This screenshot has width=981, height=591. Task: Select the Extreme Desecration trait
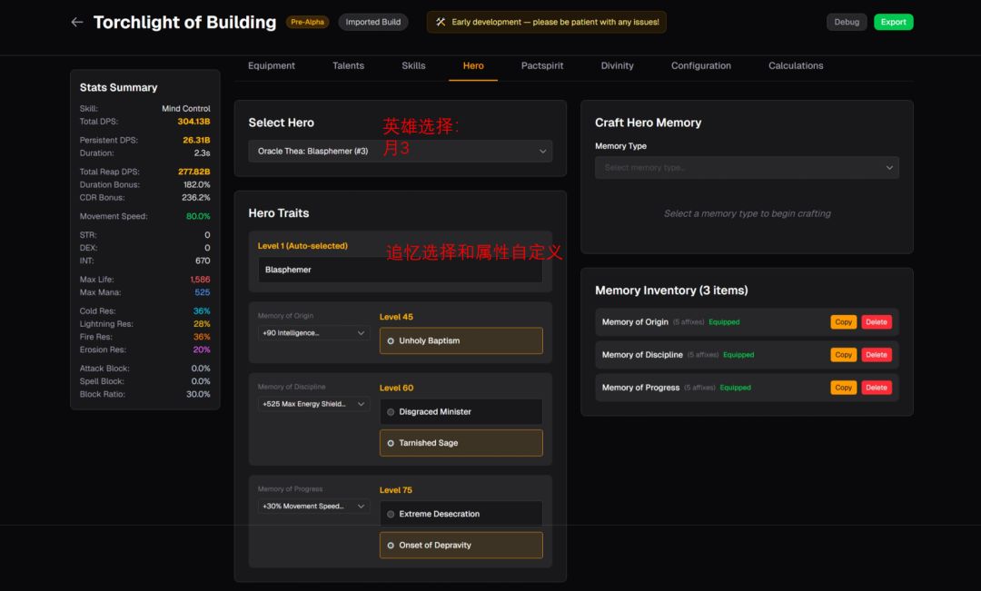tap(461, 514)
